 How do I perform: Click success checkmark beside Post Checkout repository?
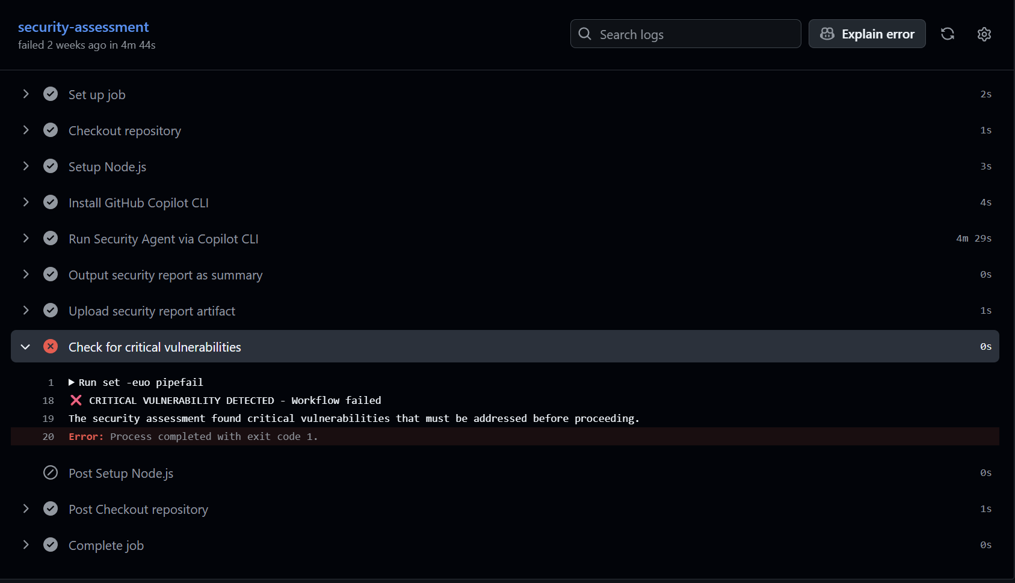pyautogui.click(x=51, y=508)
